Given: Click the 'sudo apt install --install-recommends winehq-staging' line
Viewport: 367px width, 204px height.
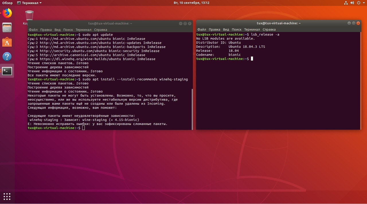Looking at the screenshot, I should pos(108,79).
